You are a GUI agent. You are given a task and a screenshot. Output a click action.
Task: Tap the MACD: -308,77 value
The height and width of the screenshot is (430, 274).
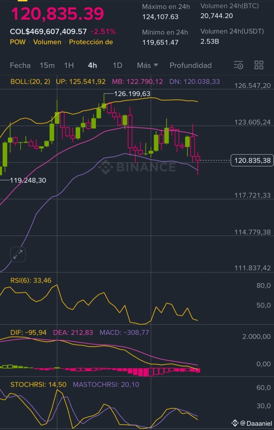(124, 332)
